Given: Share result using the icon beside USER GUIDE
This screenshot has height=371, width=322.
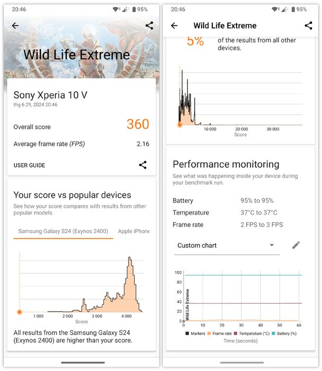Looking at the screenshot, I should tap(143, 165).
